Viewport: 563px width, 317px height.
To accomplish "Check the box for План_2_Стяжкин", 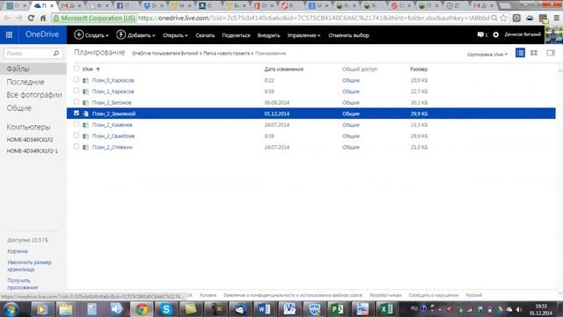I will [77, 146].
